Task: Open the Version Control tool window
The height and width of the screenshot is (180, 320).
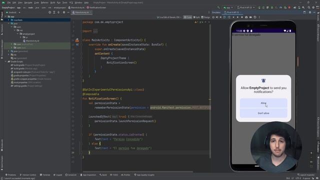Action: point(28,175)
